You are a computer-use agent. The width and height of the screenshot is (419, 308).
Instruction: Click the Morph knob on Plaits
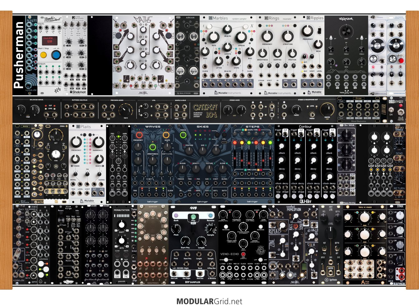point(100,159)
